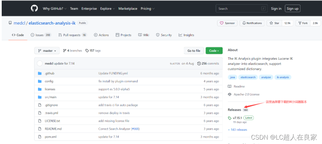Click the GitHub Octocat logo
The height and width of the screenshot is (144, 322).
[x=34, y=9]
